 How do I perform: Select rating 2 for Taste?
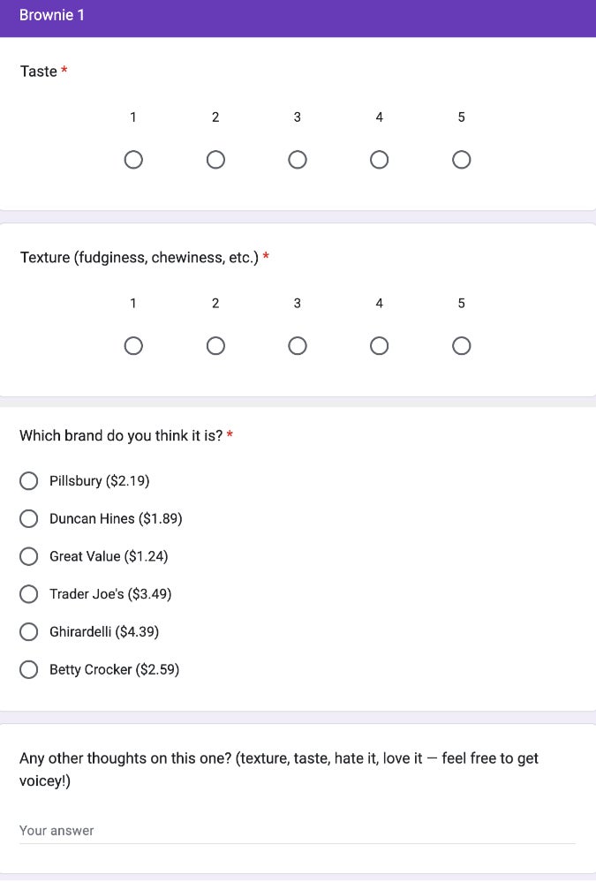[x=215, y=160]
